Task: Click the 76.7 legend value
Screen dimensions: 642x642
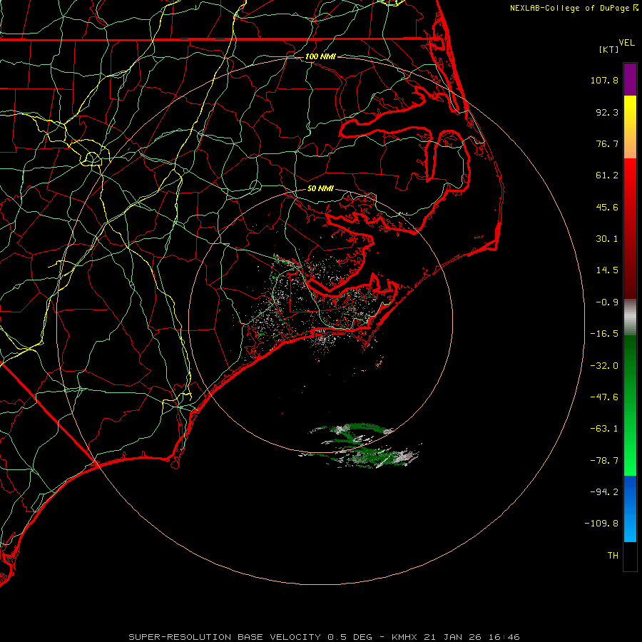Action: [607, 143]
